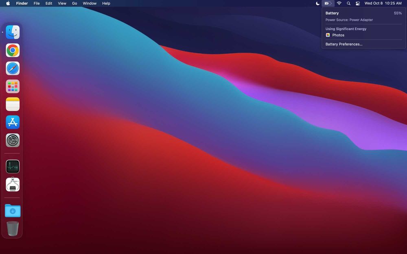Close the battery status menu icon
The height and width of the screenshot is (254, 407).
point(328,3)
